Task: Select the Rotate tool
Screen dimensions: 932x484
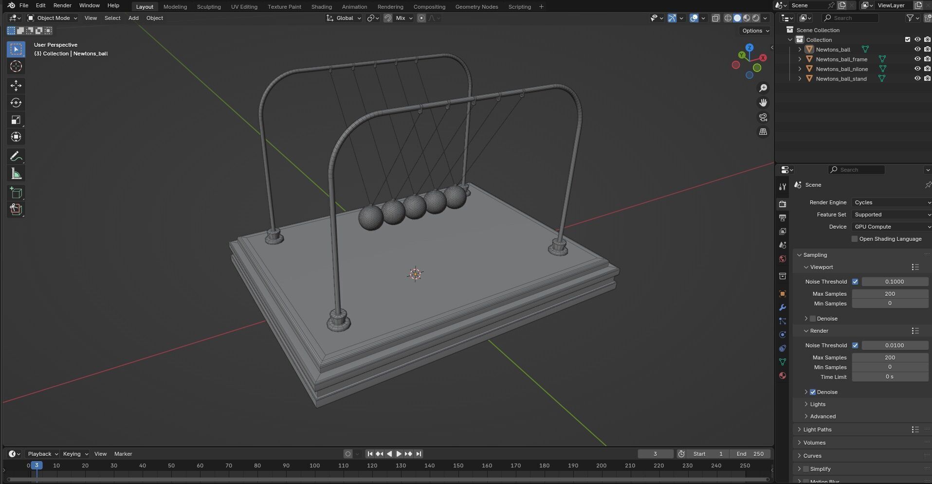Action: point(16,103)
